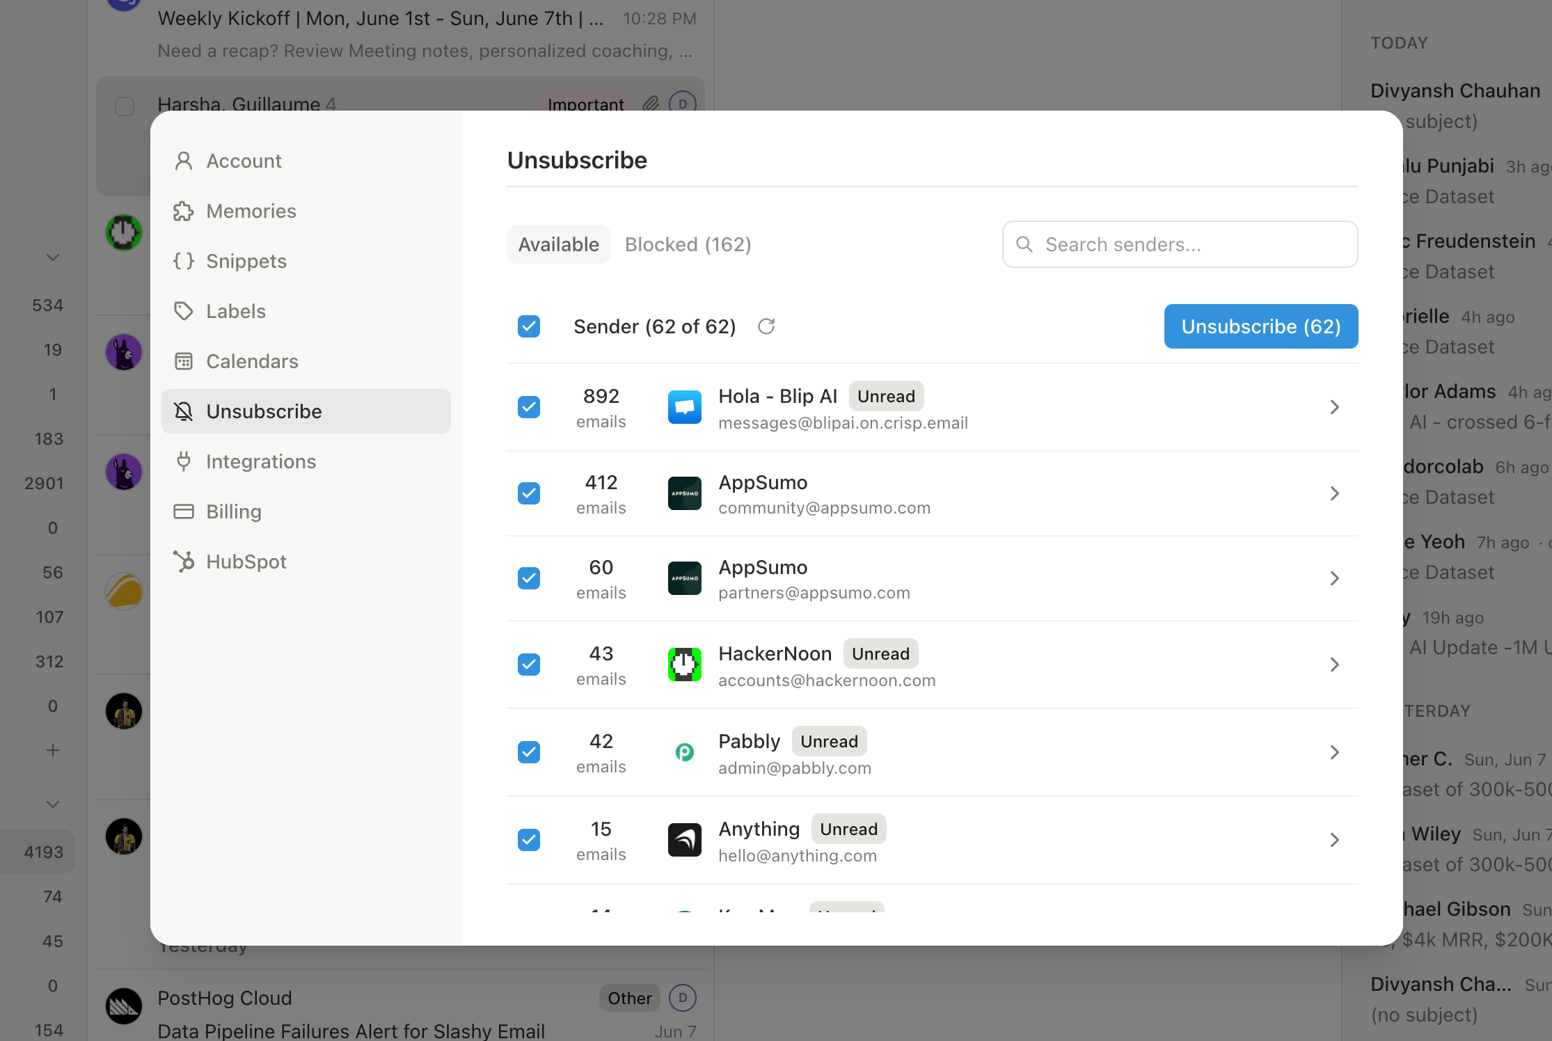Collapse the lower left sidebar section chevron
This screenshot has height=1041, width=1552.
pos(52,804)
